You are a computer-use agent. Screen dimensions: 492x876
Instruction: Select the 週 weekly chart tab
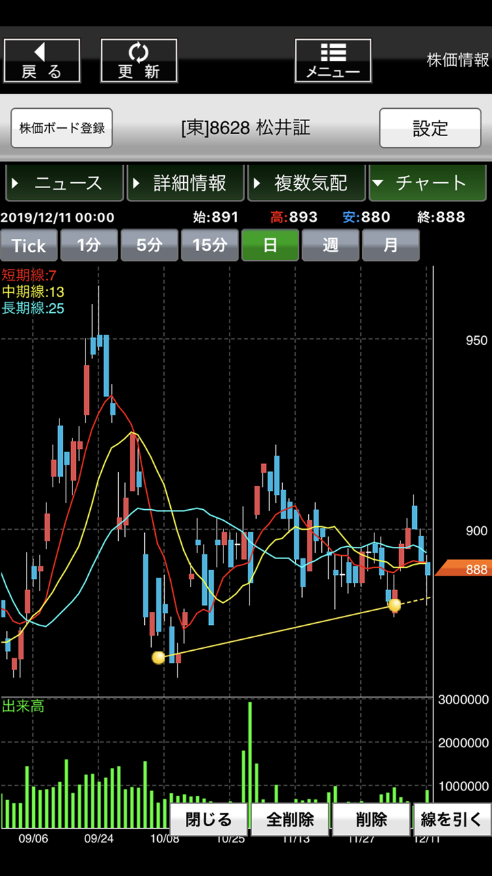point(331,246)
